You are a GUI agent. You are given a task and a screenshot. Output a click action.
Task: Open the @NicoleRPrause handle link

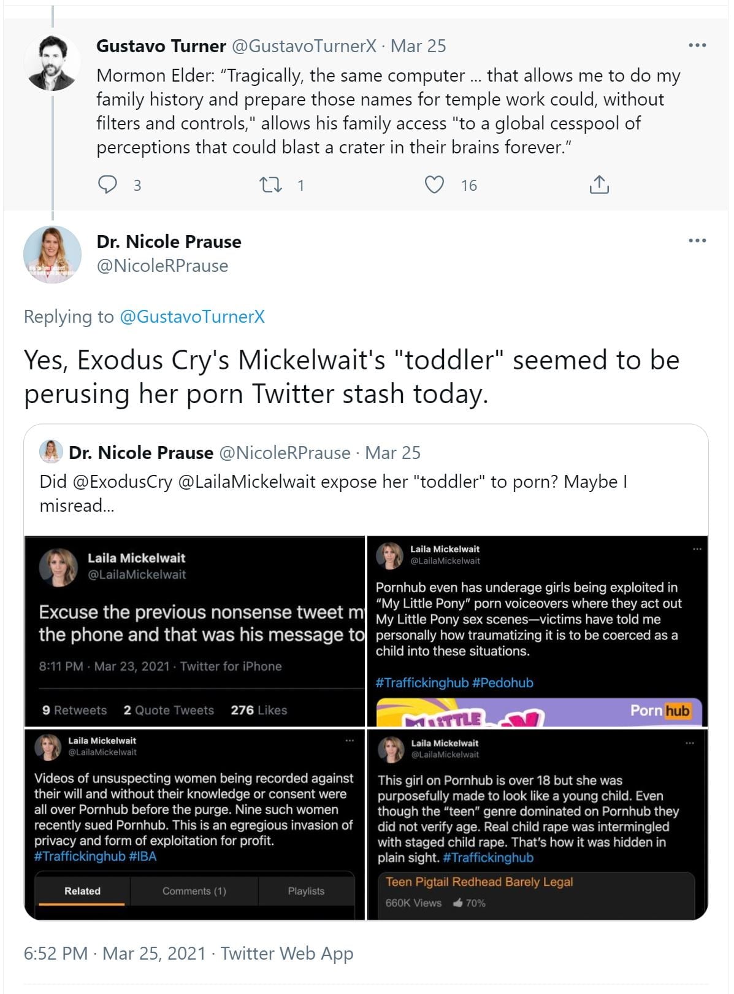pyautogui.click(x=162, y=266)
